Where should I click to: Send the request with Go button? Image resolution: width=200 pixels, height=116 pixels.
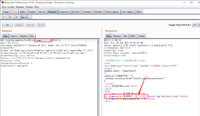point(7,25)
